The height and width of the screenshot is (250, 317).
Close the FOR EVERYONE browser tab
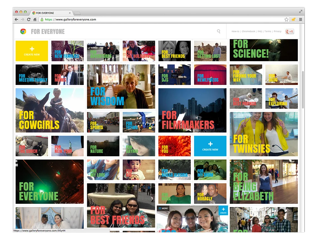(x=70, y=13)
